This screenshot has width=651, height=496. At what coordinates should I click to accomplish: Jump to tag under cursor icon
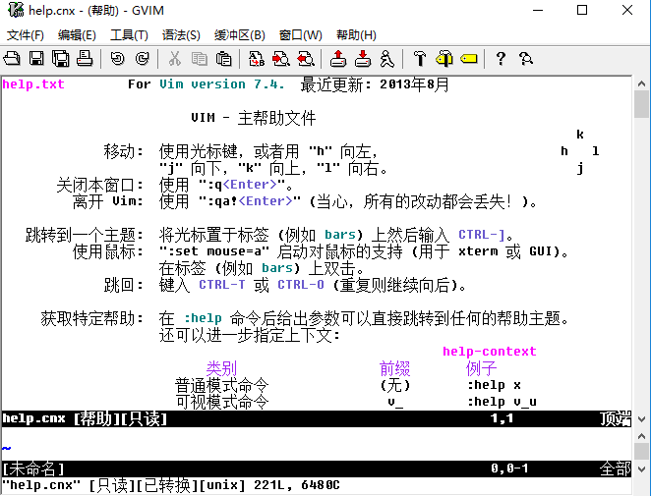pyautogui.click(x=469, y=59)
